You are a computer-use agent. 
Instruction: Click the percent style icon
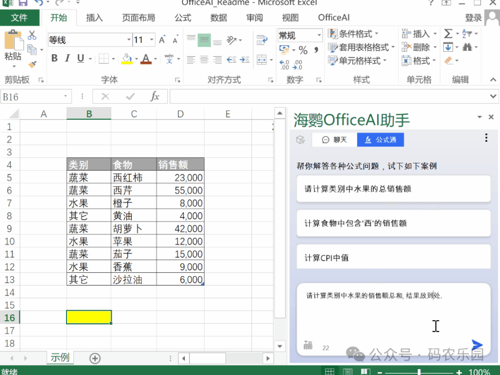click(303, 50)
